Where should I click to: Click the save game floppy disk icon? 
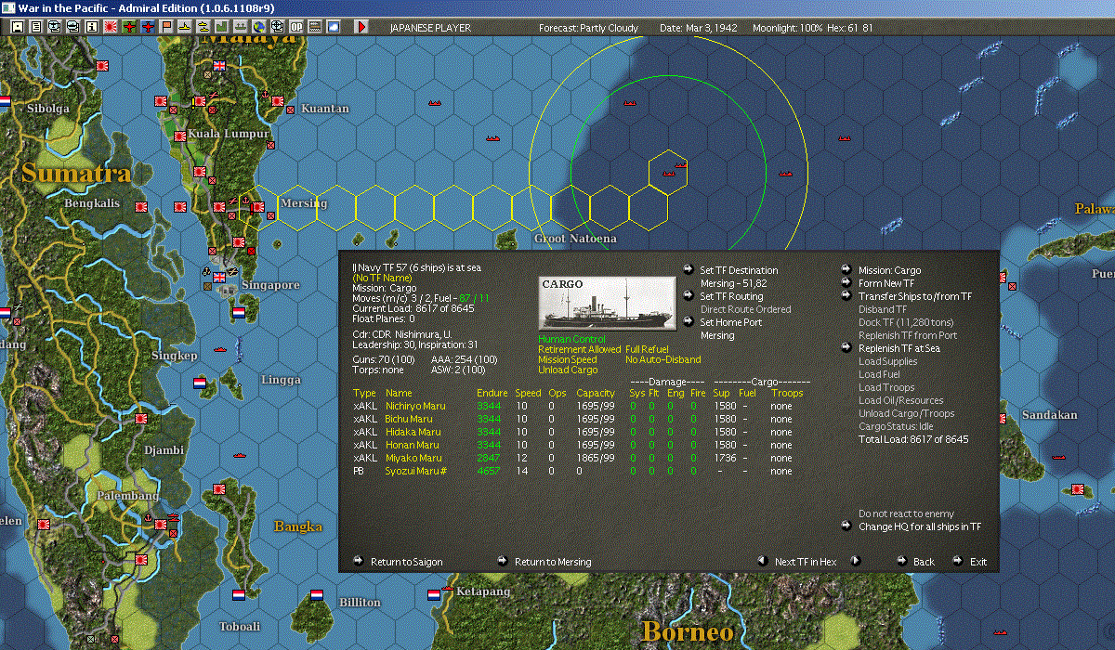pyautogui.click(x=17, y=27)
